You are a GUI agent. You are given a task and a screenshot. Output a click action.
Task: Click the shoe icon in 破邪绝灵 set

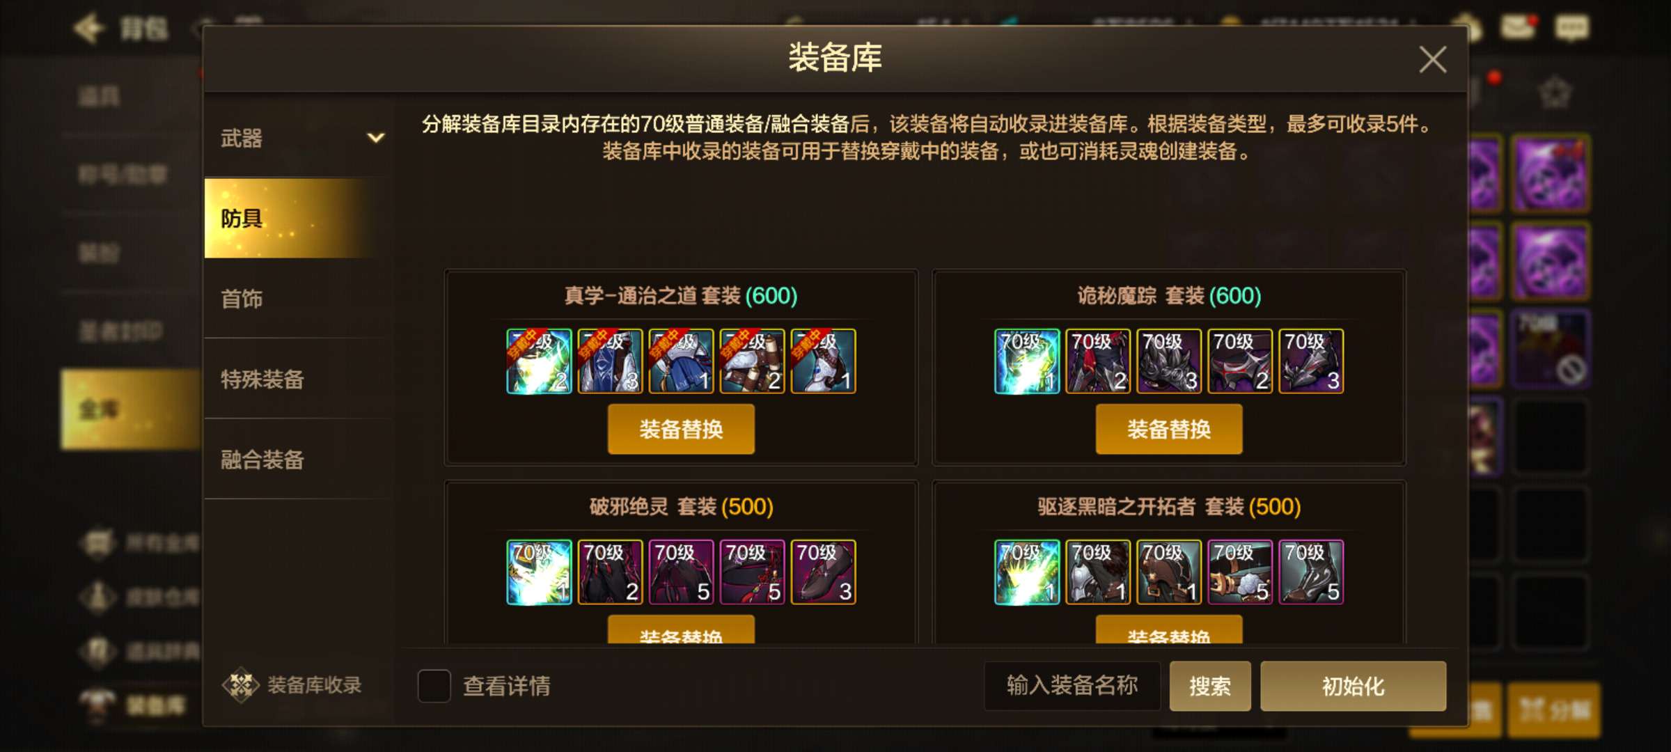[x=823, y=572]
